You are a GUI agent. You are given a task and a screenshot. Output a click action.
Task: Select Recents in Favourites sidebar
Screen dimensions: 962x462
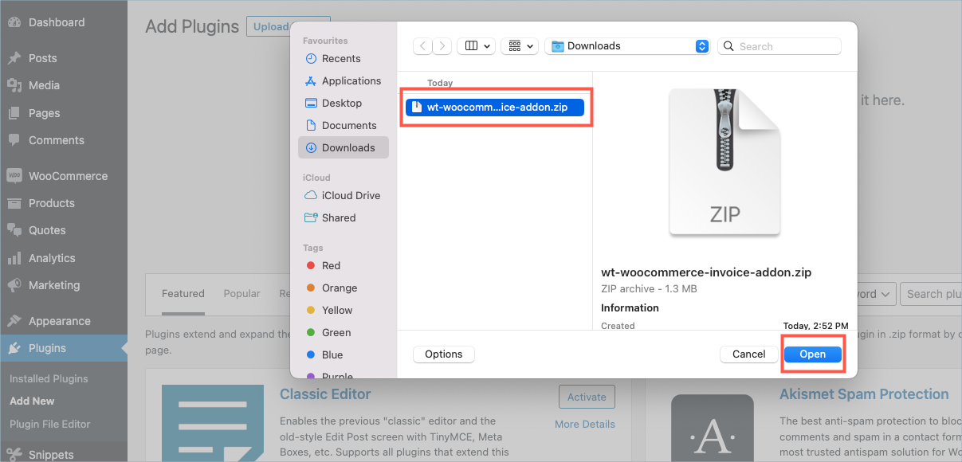coord(343,58)
